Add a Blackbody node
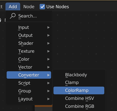The height and width of the screenshot is (111, 117). 79,75
